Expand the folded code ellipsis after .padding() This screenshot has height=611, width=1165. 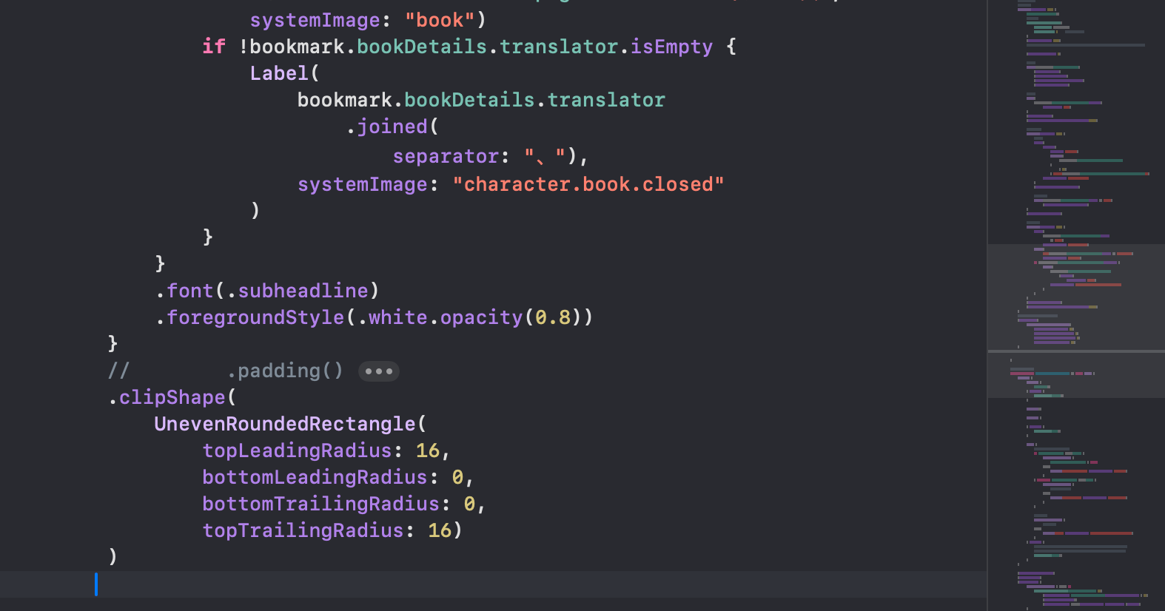click(x=378, y=371)
